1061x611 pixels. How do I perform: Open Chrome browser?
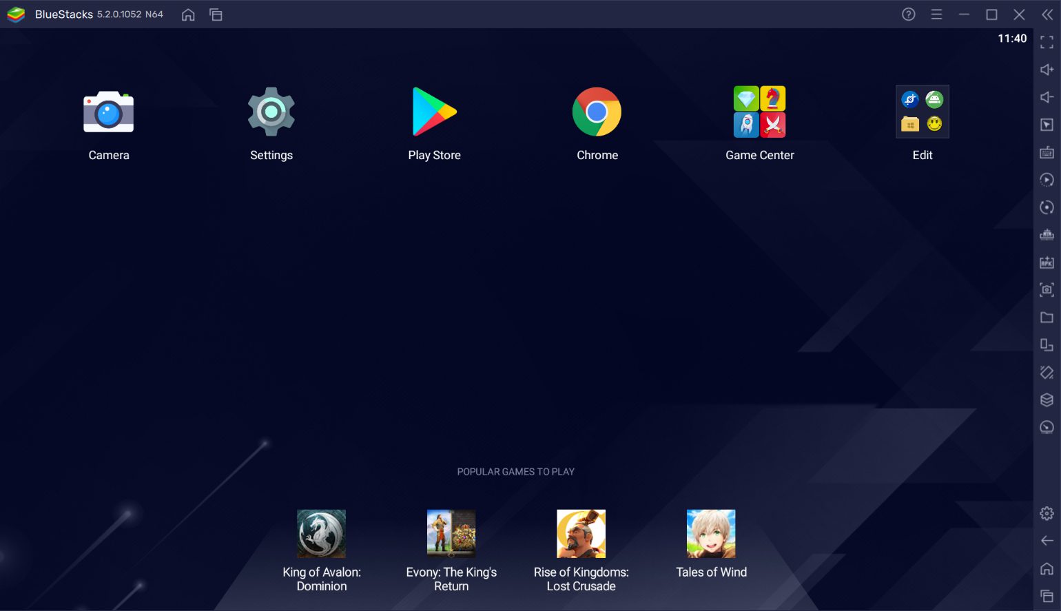point(597,112)
